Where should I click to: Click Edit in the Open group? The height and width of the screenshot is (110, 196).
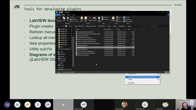pos(118,19)
